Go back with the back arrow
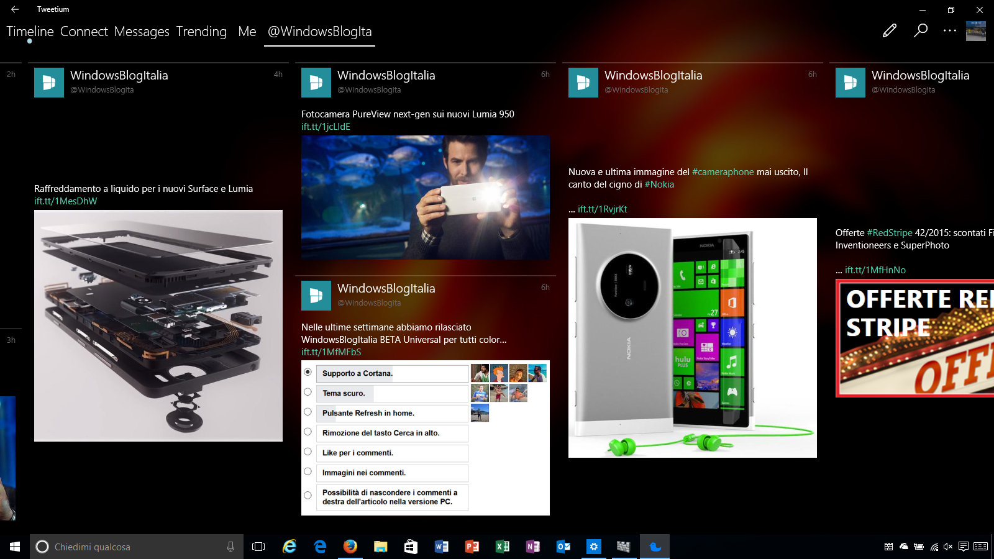 pos(15,9)
